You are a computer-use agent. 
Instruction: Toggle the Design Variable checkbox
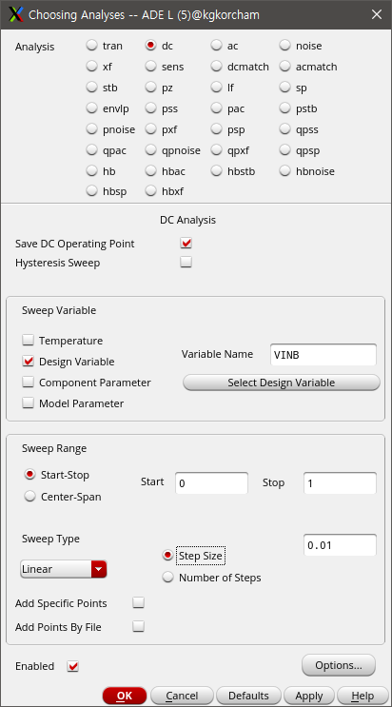click(28, 362)
